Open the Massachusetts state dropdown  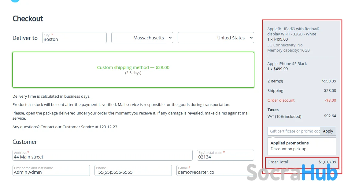pyautogui.click(x=142, y=38)
